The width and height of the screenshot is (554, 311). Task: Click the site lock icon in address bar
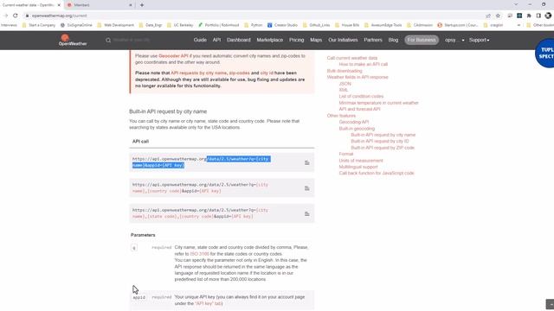27,16
